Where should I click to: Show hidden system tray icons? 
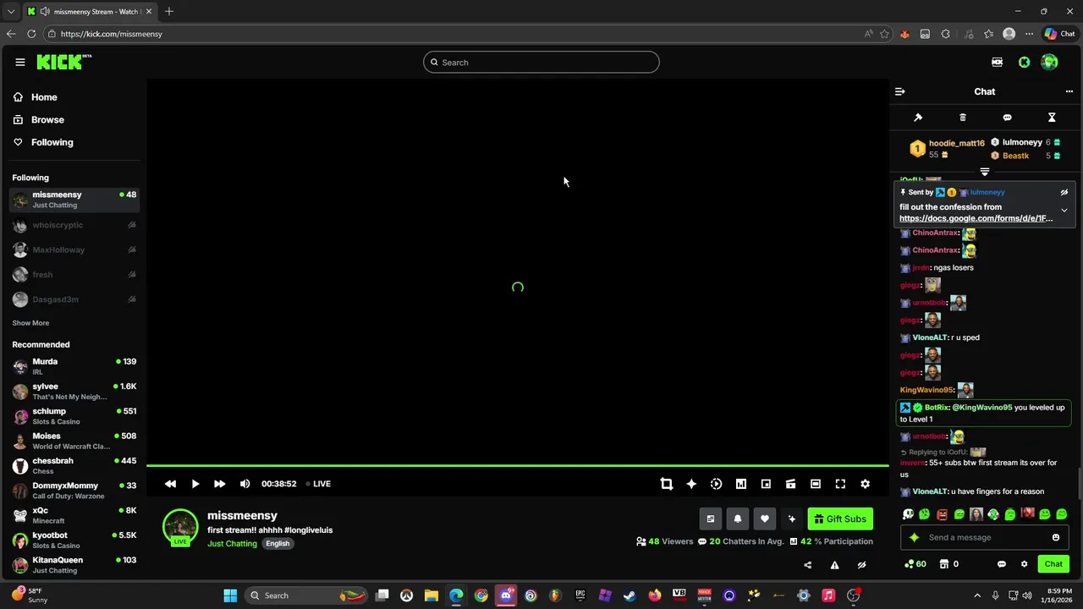coord(977,595)
